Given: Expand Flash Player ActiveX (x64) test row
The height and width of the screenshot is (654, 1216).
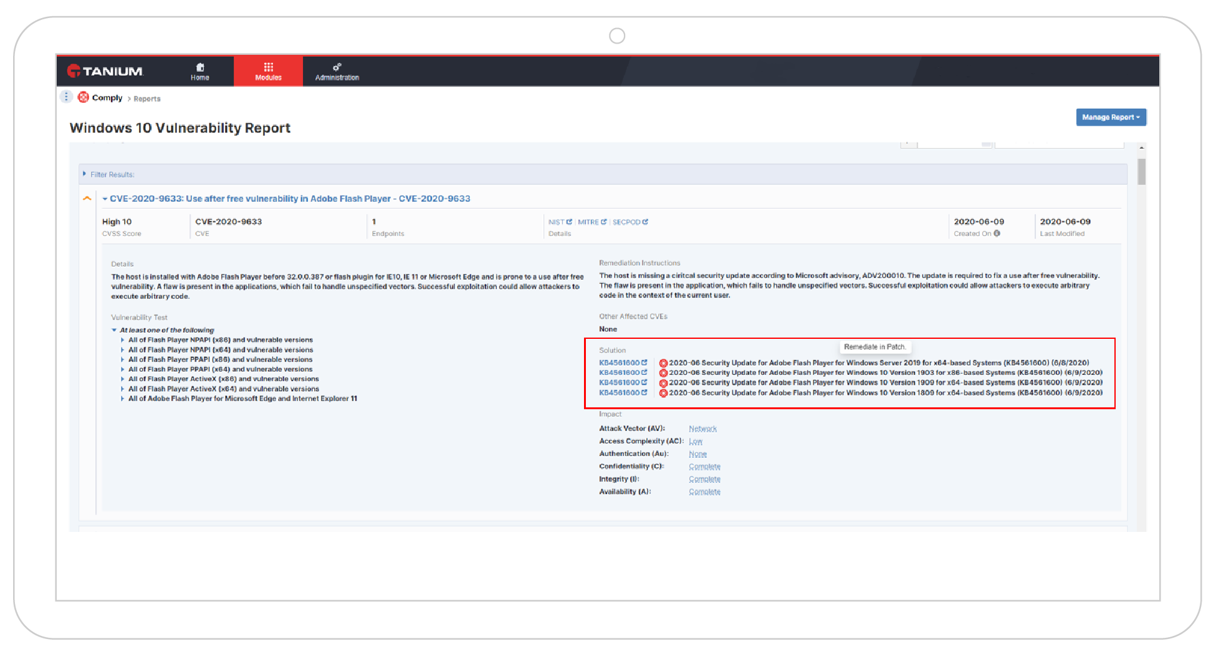Looking at the screenshot, I should 122,389.
